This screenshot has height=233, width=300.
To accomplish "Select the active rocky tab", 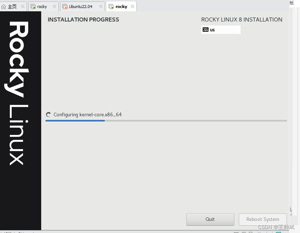I will [121, 7].
